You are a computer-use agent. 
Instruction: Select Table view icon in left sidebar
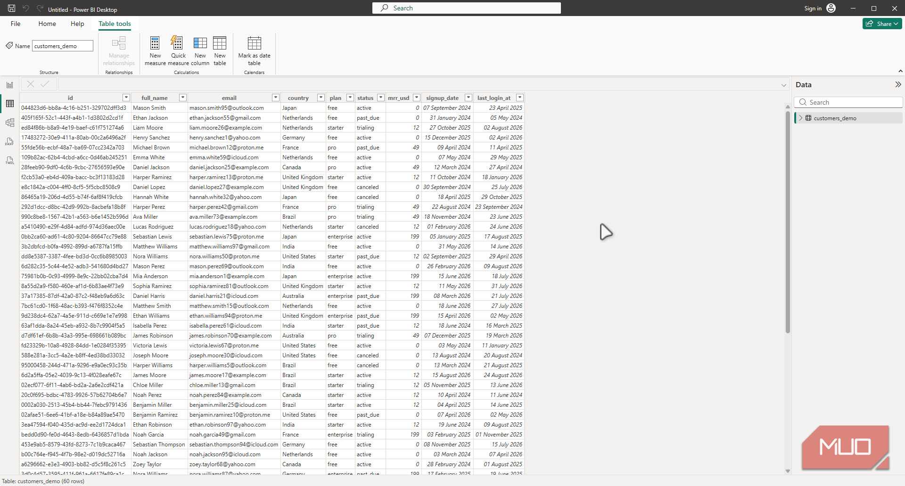tap(10, 104)
